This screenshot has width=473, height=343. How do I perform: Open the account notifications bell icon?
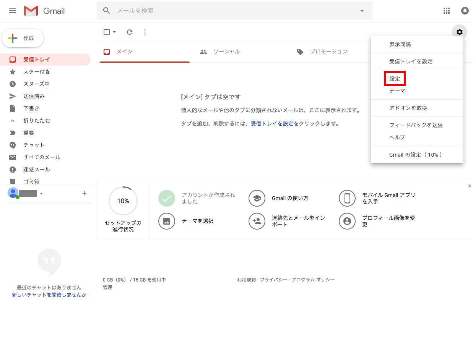tap(465, 11)
